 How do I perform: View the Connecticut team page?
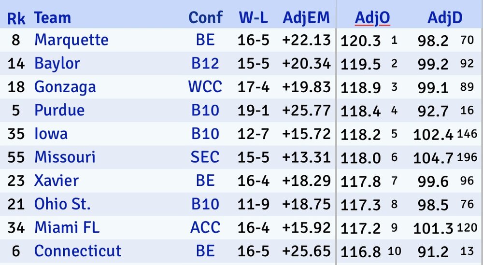coord(78,251)
